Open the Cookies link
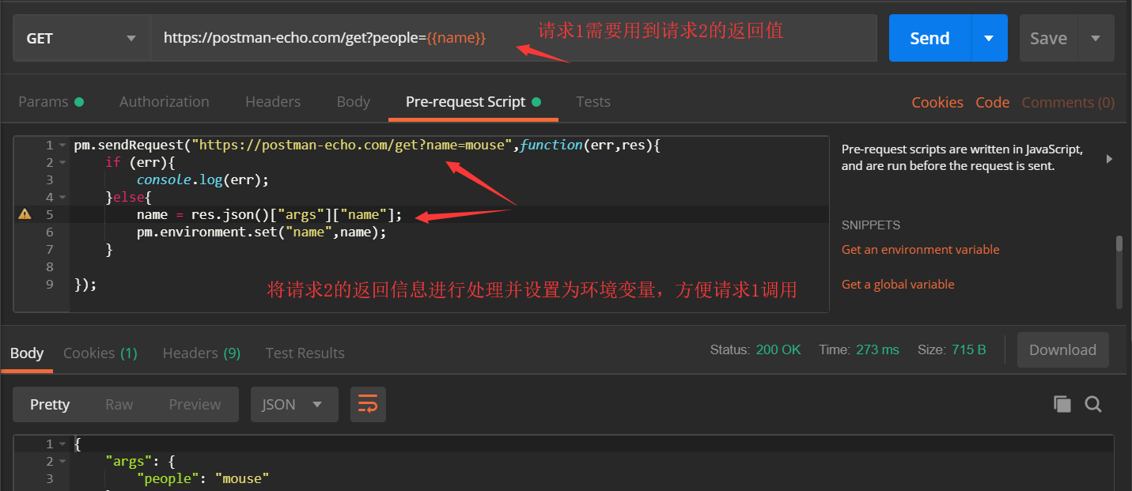Image resolution: width=1132 pixels, height=491 pixels. [937, 102]
